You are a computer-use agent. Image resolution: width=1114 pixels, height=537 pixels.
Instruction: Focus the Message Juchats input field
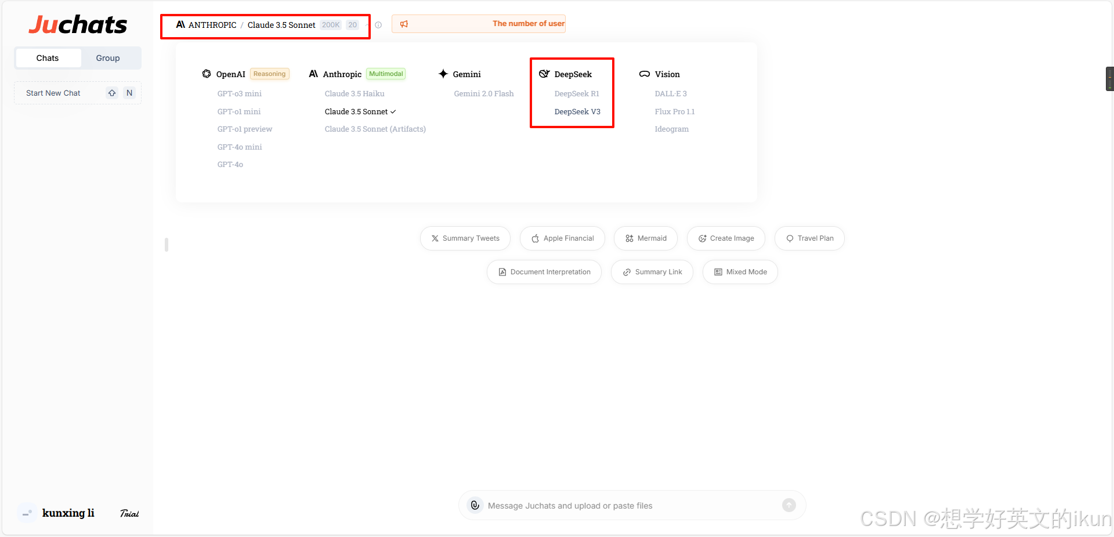(x=632, y=506)
